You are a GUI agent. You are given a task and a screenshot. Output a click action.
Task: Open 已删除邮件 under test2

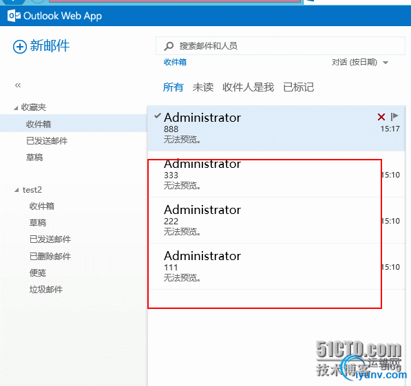point(50,256)
